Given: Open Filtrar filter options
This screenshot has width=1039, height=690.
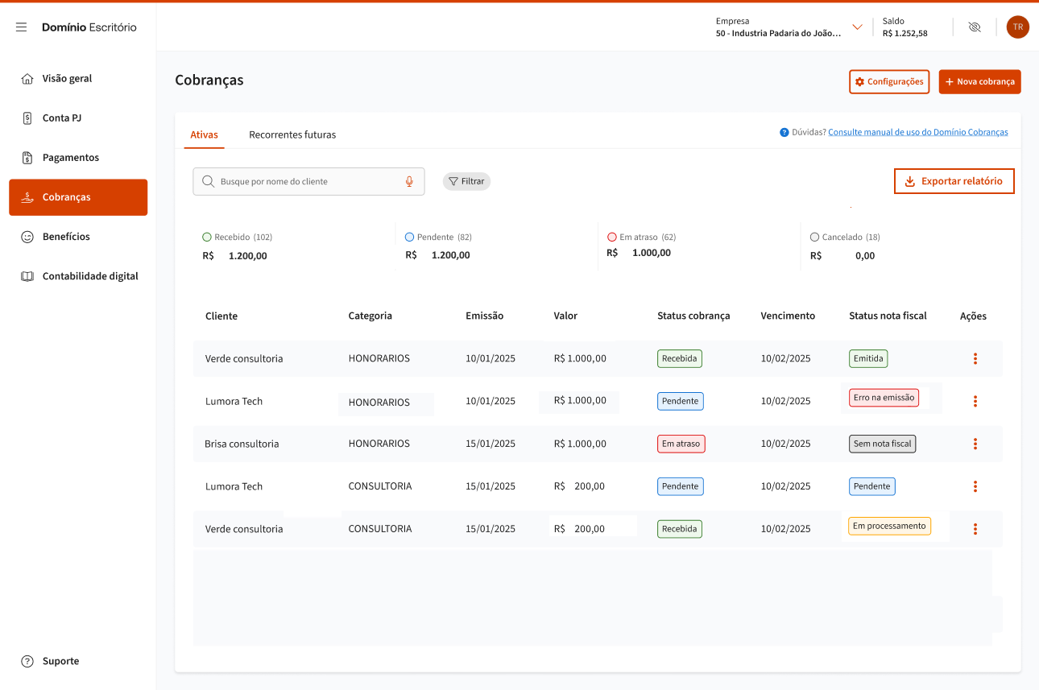Looking at the screenshot, I should (x=466, y=182).
